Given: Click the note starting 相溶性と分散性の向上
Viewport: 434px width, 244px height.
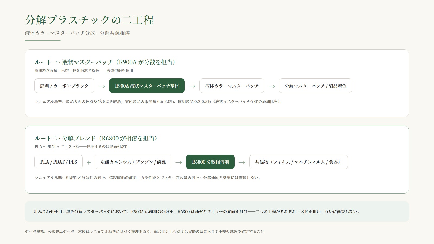Looking at the screenshot, I should (148, 178).
